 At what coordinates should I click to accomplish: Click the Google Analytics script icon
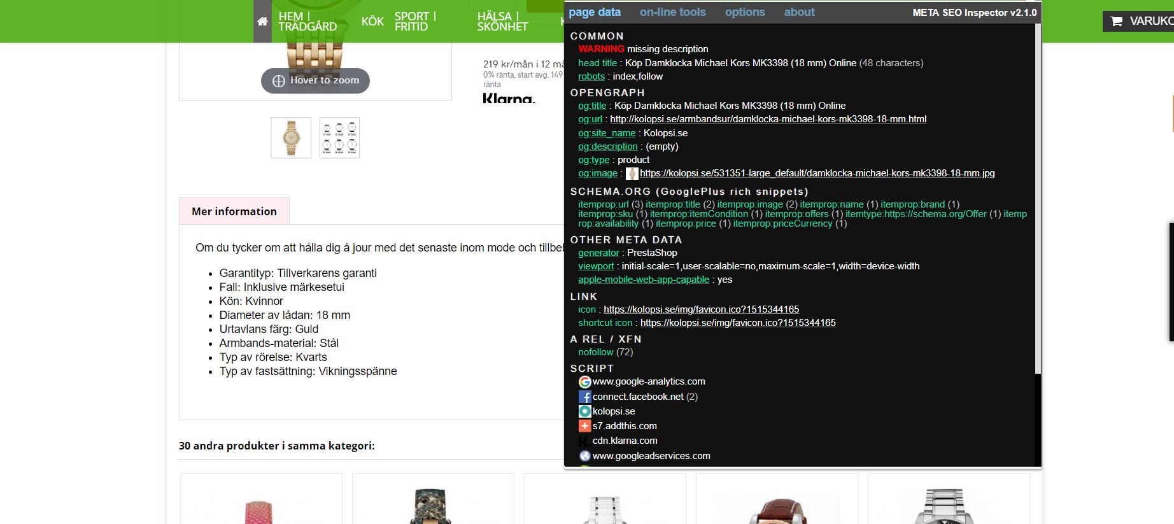pos(584,382)
